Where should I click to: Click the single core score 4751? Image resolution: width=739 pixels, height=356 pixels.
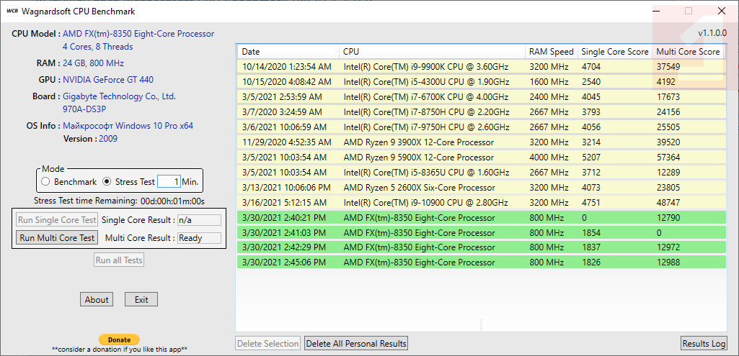point(591,203)
